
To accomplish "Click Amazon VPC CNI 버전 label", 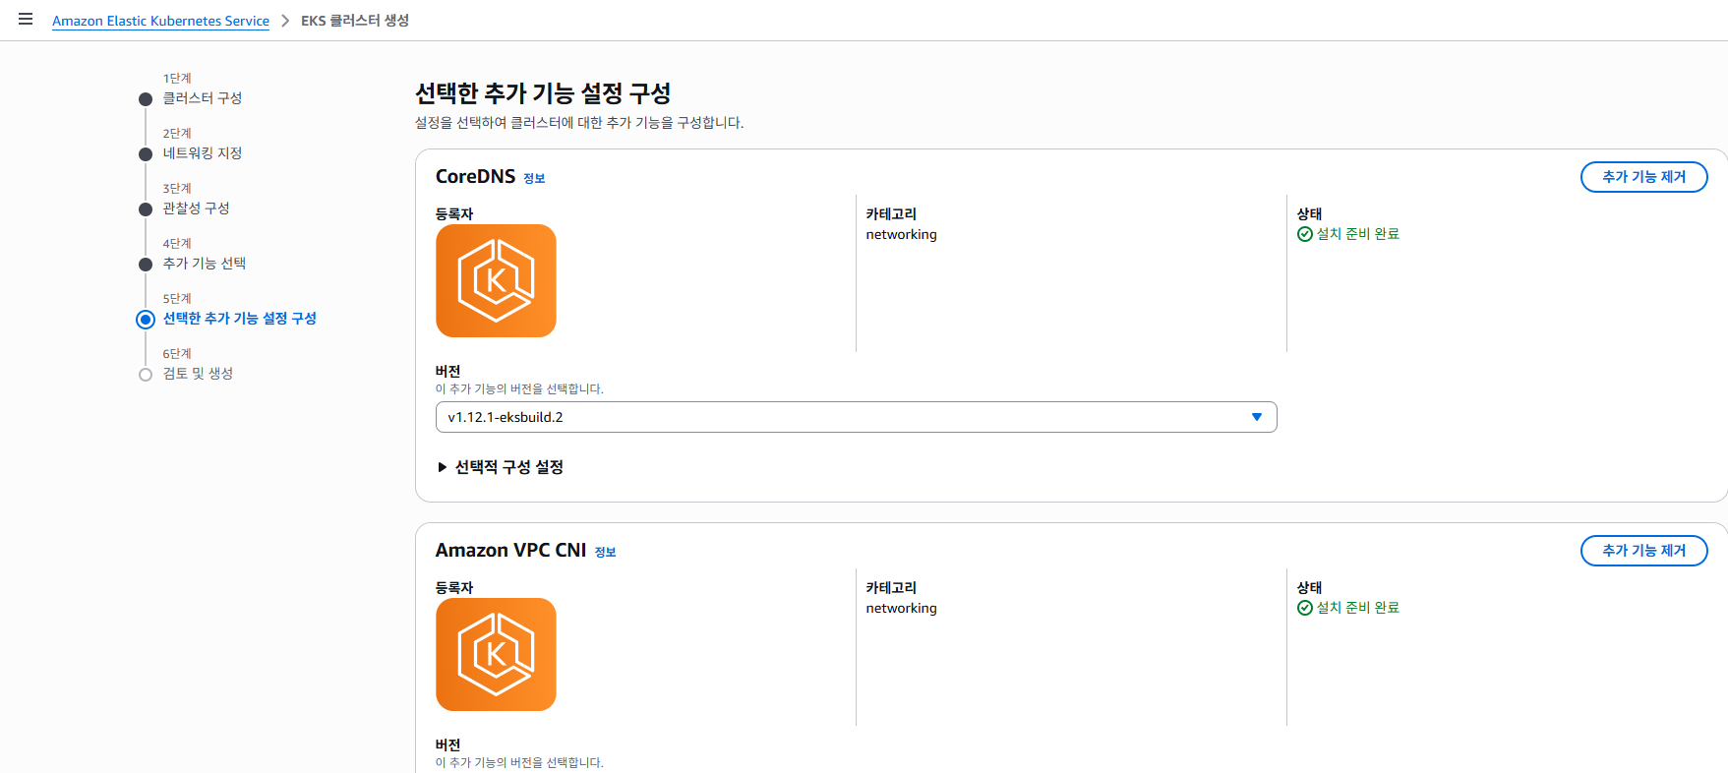I will coord(447,744).
